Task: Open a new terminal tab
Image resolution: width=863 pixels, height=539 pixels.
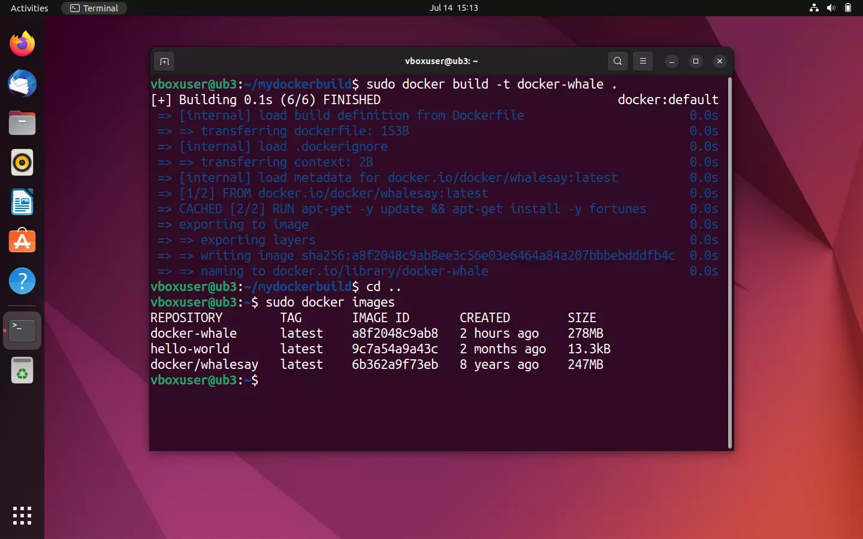Action: pyautogui.click(x=164, y=61)
